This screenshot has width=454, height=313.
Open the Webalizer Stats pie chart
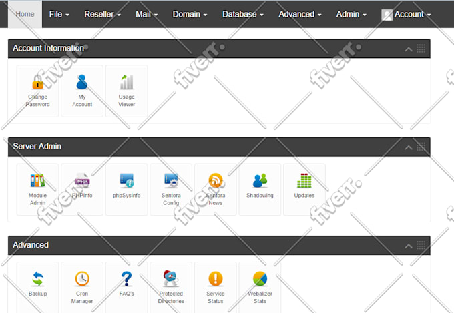tap(260, 278)
